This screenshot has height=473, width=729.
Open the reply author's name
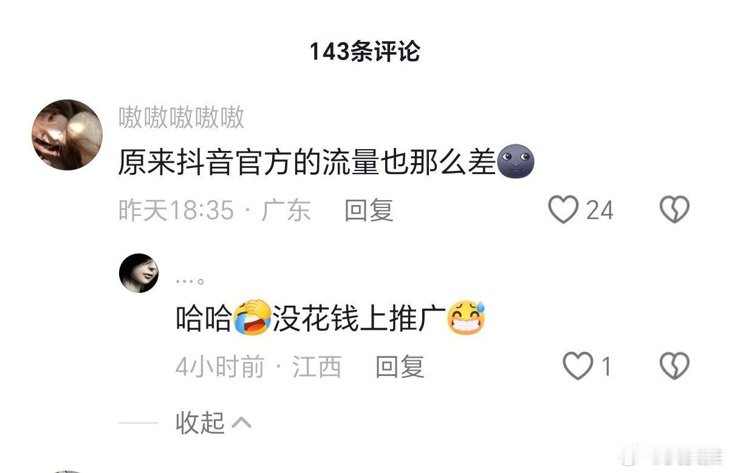(x=190, y=281)
